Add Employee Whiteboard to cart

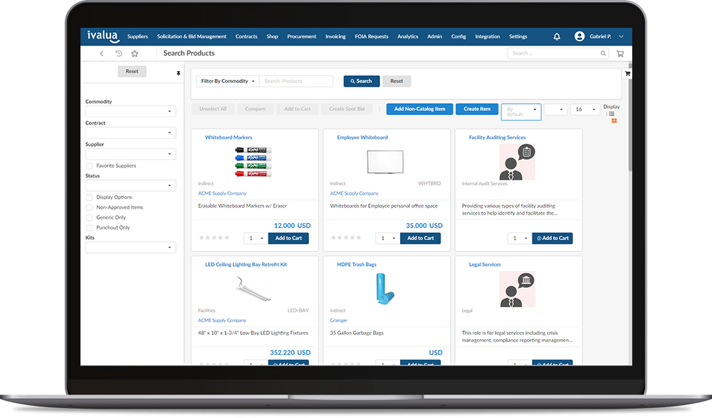click(420, 238)
